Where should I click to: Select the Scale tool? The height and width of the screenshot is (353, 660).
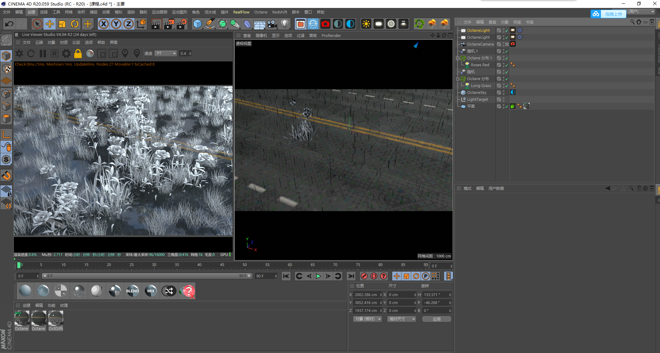point(62,24)
